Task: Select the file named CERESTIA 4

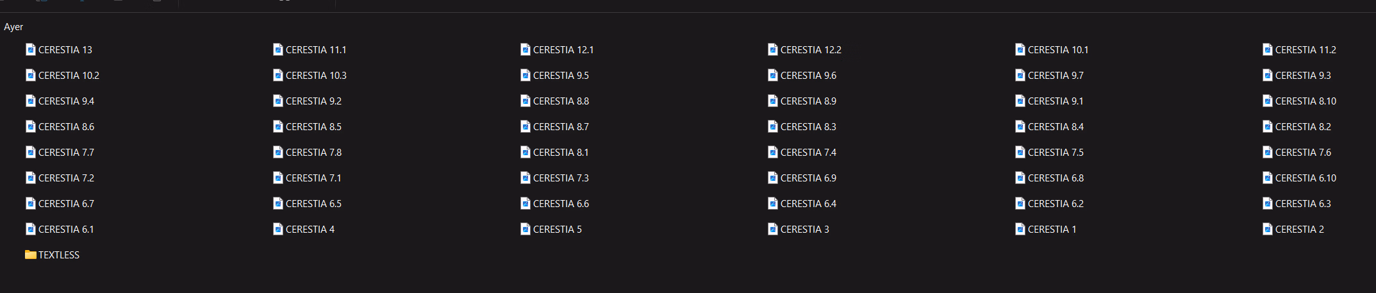Action: (304, 229)
